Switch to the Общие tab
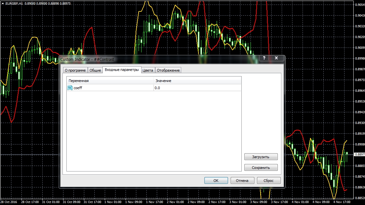365x205 pixels. 95,70
